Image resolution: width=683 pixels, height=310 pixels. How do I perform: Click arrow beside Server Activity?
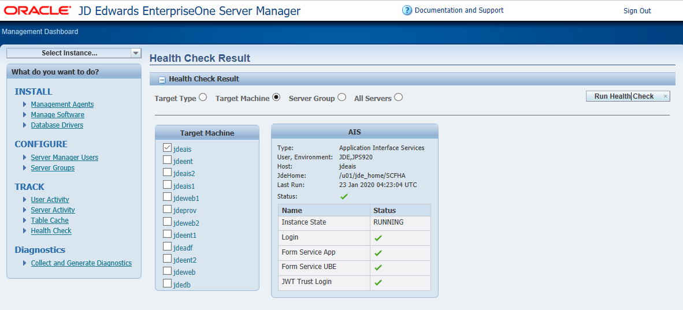[x=24, y=210]
